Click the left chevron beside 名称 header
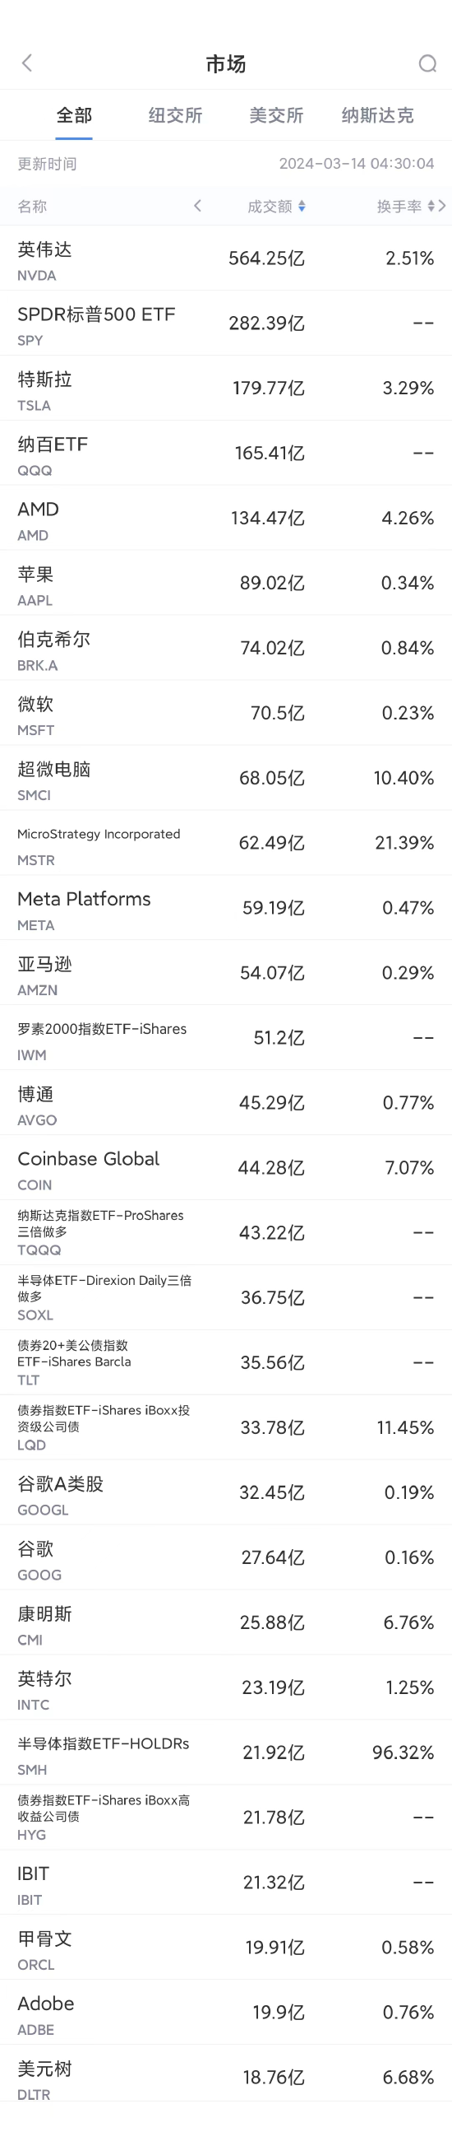The image size is (452, 2155). coord(197,206)
